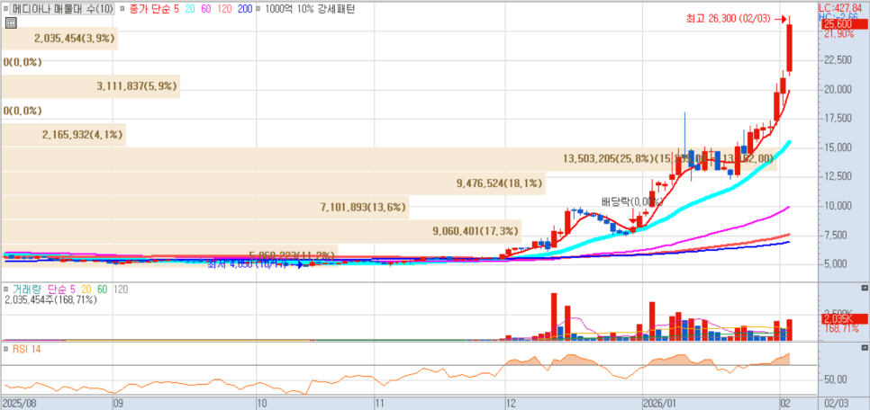870x410 pixels.
Task: Click the square marker beside 1000억 10% 강세패턴
Action: 259,9
